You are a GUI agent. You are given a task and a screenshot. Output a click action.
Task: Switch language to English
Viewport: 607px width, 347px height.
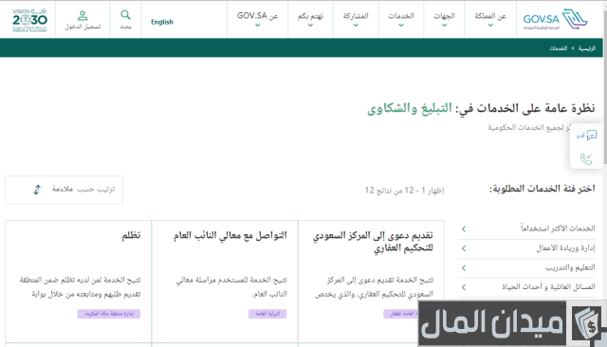click(162, 22)
